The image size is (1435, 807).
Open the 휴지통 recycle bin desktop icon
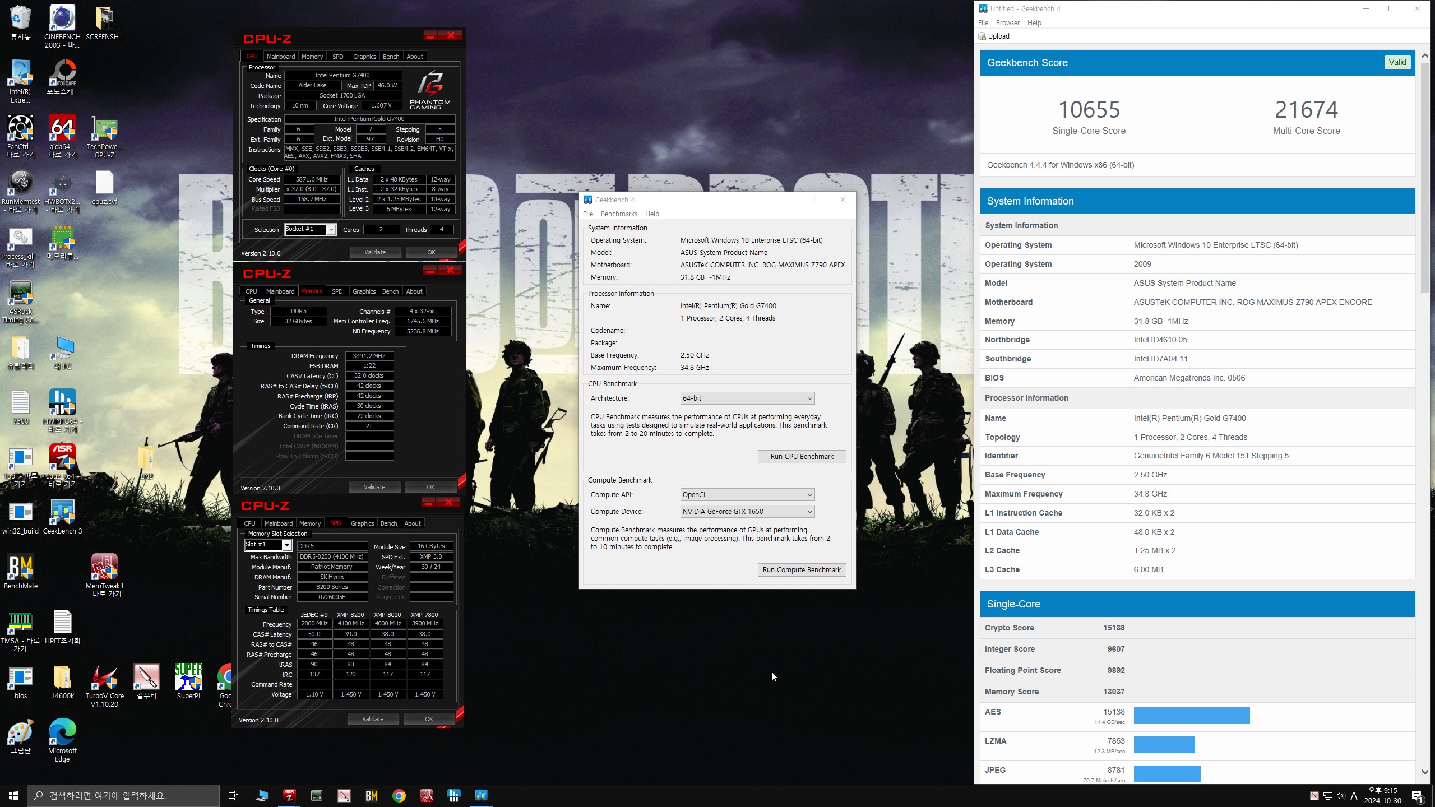20,23
